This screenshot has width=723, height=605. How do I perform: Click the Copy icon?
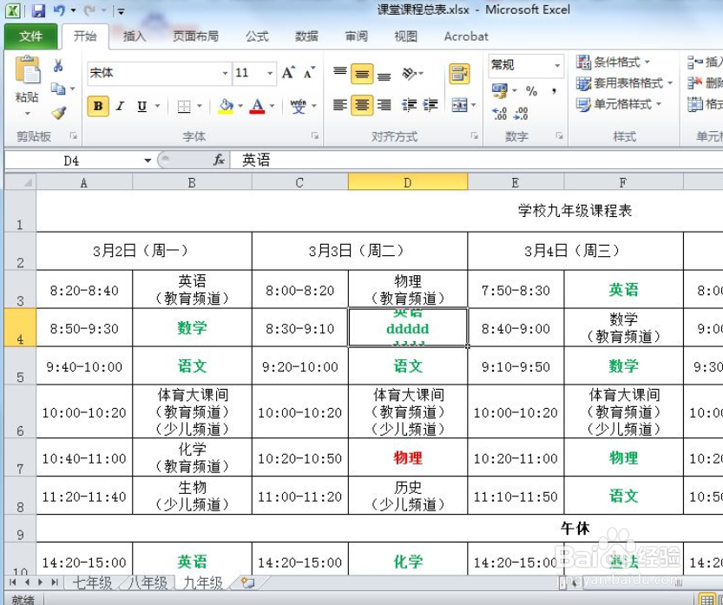pyautogui.click(x=58, y=88)
